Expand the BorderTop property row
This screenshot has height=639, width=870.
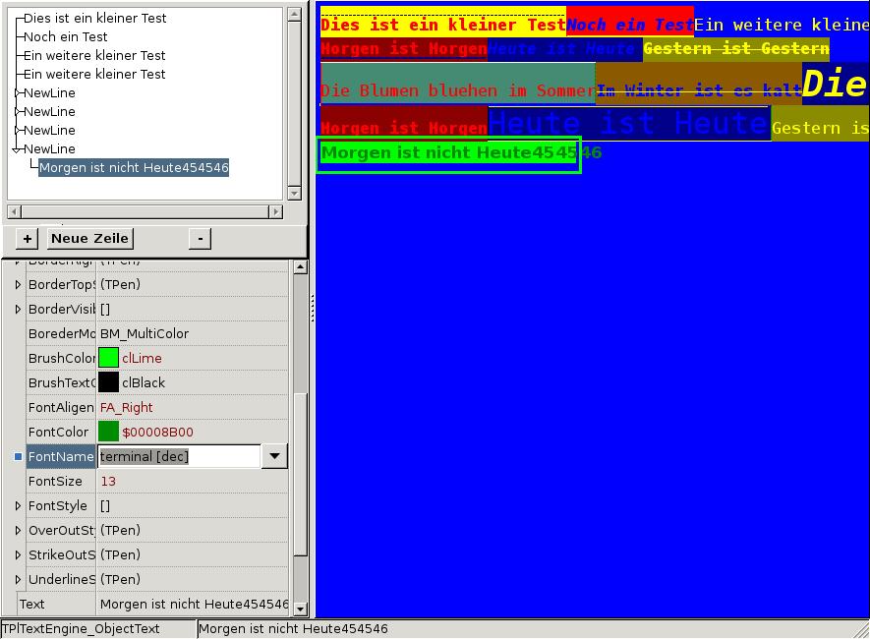click(18, 284)
